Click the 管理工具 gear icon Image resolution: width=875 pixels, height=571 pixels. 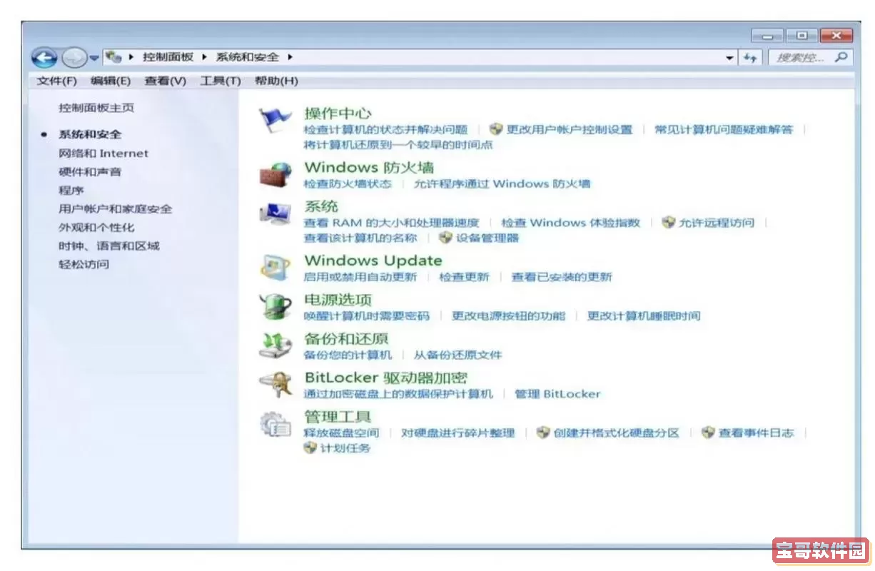pyautogui.click(x=275, y=424)
